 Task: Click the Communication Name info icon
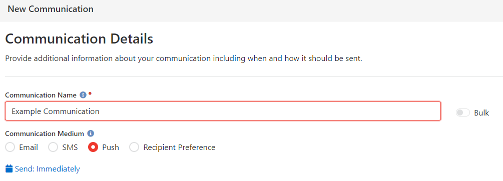pyautogui.click(x=83, y=95)
